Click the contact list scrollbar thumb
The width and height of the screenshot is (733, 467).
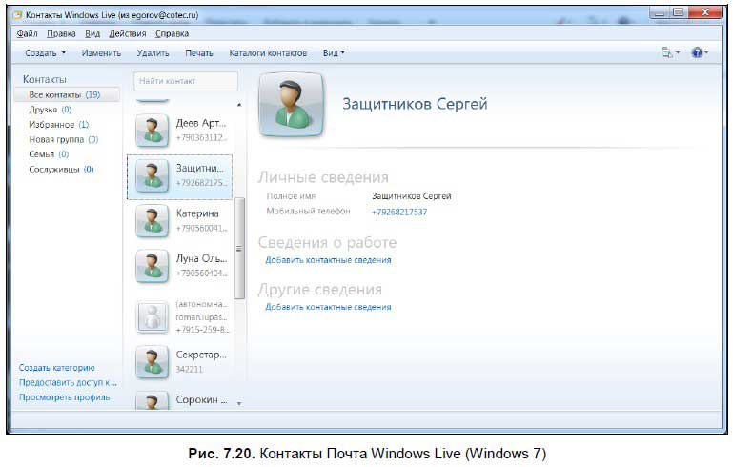coord(239,248)
